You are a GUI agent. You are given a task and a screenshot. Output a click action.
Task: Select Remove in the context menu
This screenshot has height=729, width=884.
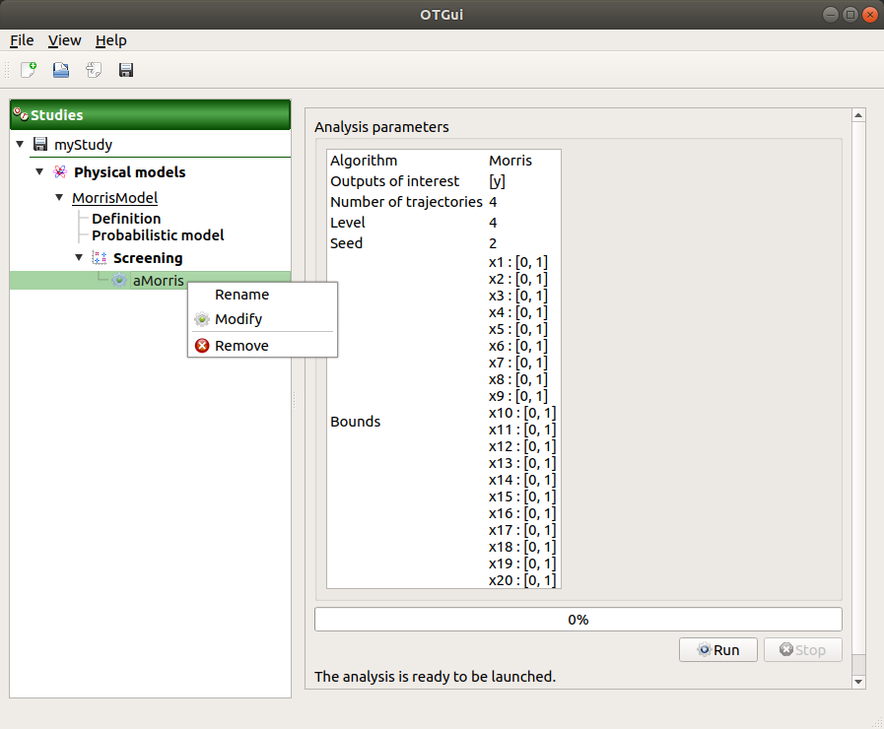point(241,346)
